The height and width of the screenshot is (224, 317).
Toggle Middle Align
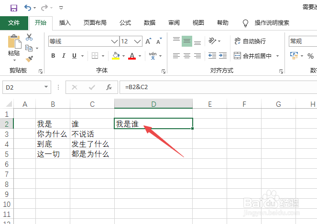(x=187, y=41)
